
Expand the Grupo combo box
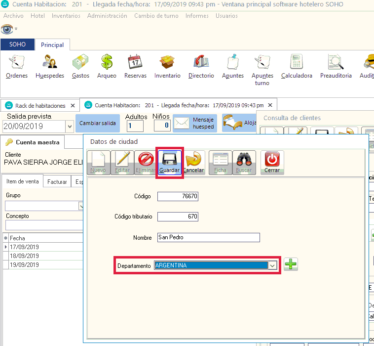point(82,206)
